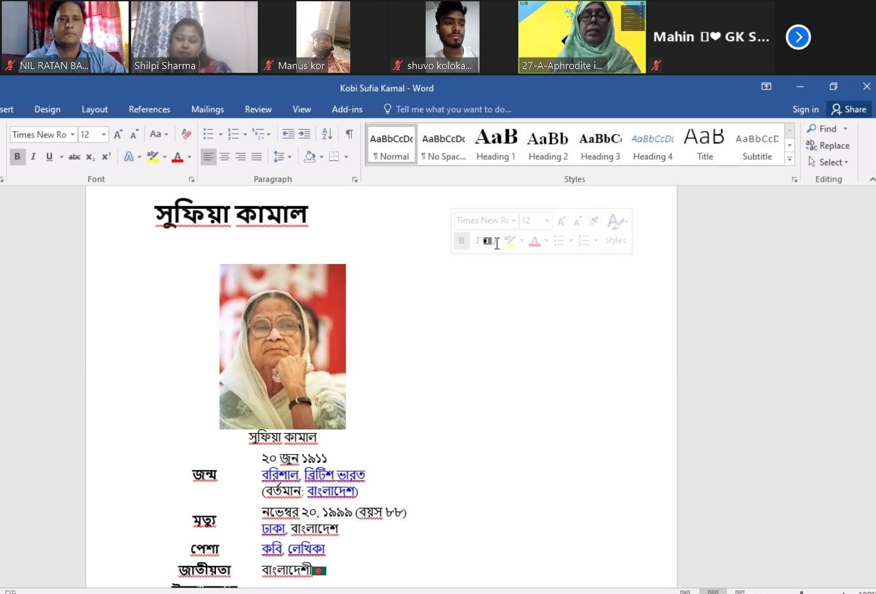Apply red font color from ribbon

pos(177,156)
